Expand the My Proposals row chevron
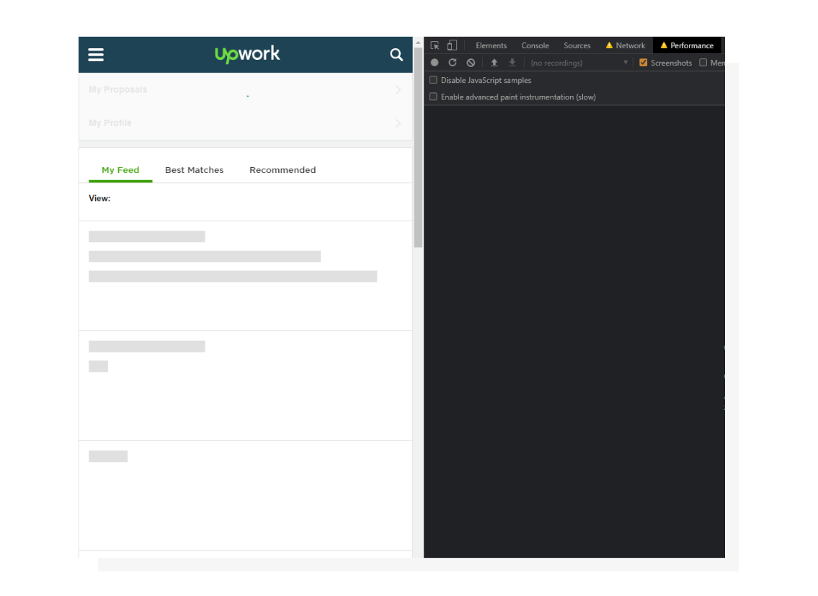This screenshot has width=818, height=596. coord(398,90)
